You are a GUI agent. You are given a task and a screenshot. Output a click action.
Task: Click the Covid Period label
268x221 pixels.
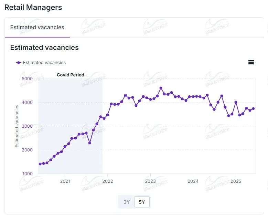pyautogui.click(x=71, y=75)
